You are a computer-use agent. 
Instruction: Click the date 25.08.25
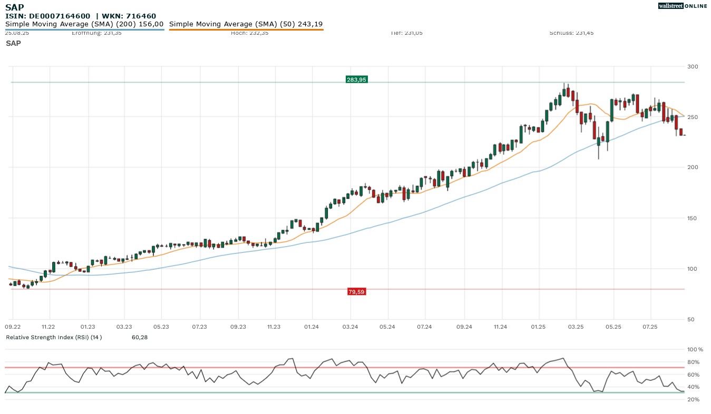tap(16, 33)
